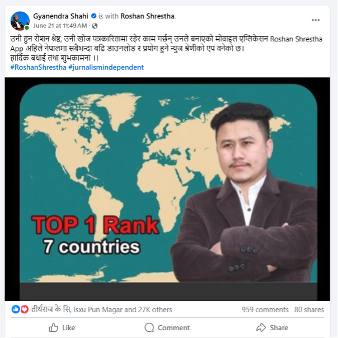Click the Like button text
This screenshot has height=338, width=338.
68,328
